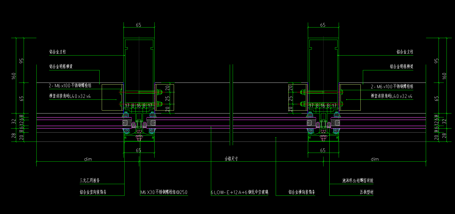455x214 pixels.
Task: Select the 95 vertical dimension on right side
Action: [436, 61]
